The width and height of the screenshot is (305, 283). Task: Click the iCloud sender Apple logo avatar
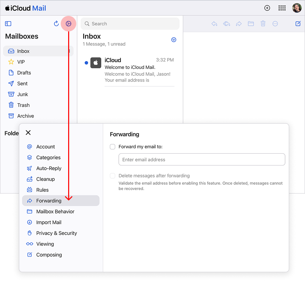pos(96,63)
